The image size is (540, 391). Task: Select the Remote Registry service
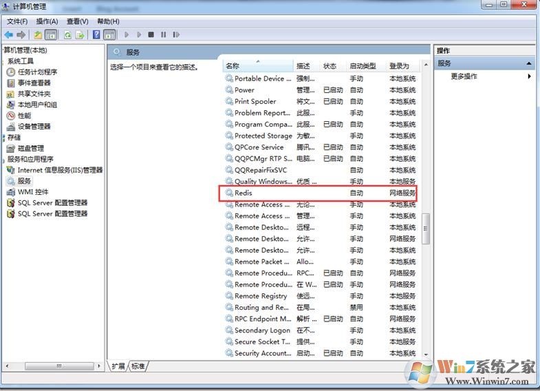[x=321, y=296]
